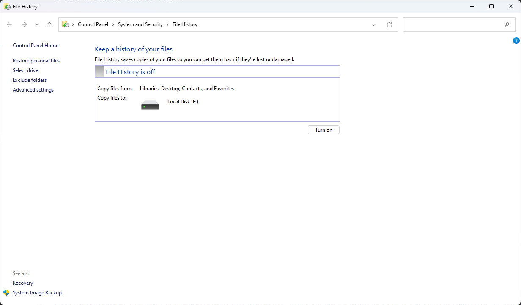Click the Local Disk (E:) drive icon
521x305 pixels.
[150, 105]
